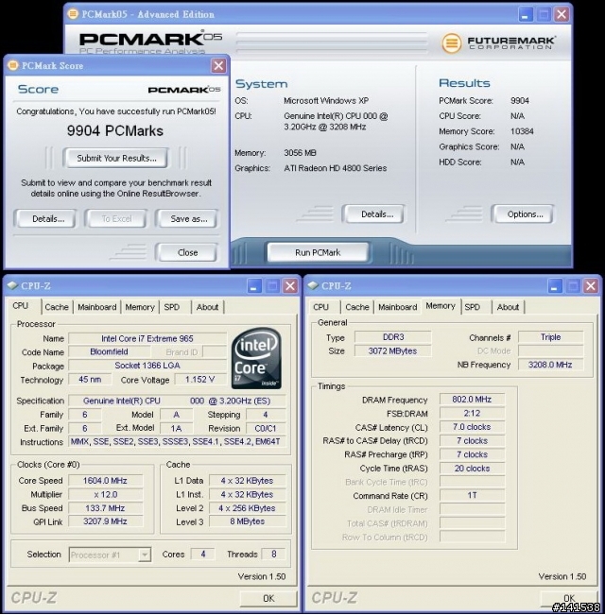Switch to Mainboard tab in right CPU-Z
This screenshot has height=615, width=605.
tap(397, 307)
